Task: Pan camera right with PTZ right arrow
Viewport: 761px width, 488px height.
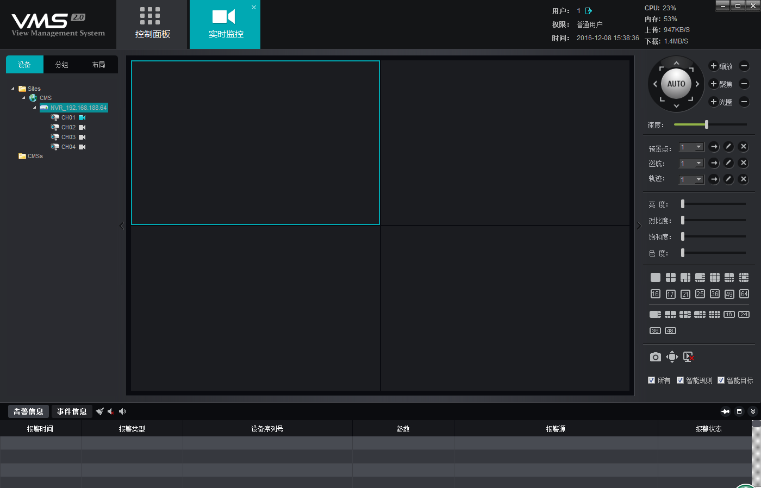Action: pos(697,84)
